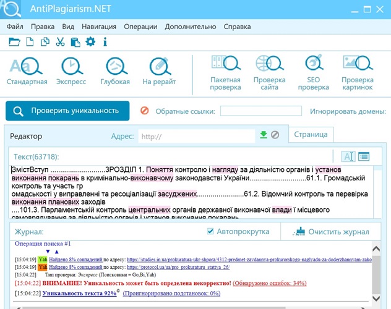Image resolution: width=391 pixels, height=309 pixels.
Task: Create a new blank document icon
Action: [x=30, y=41]
